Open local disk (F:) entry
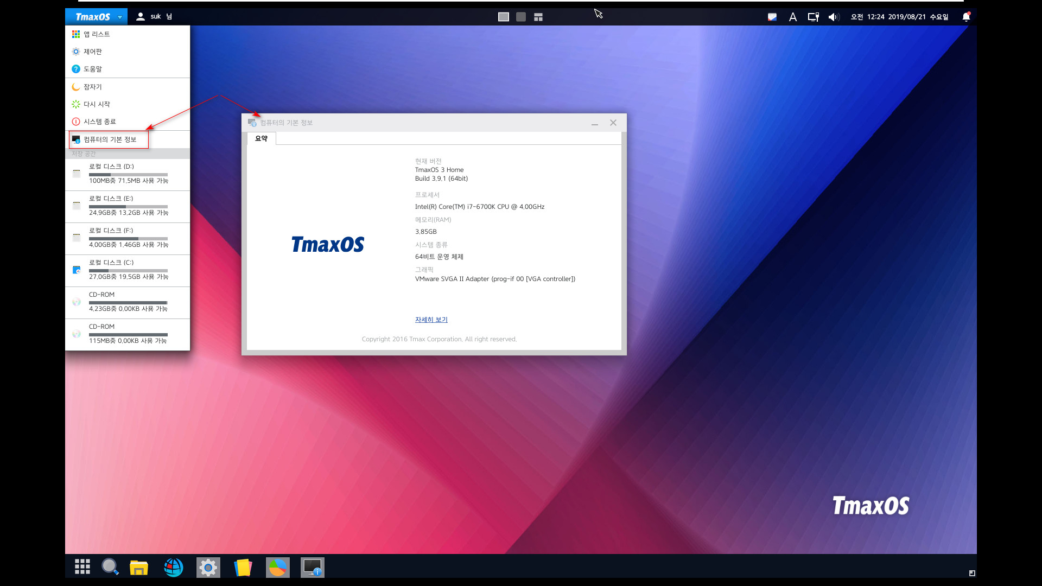The image size is (1042, 586). pos(128,238)
